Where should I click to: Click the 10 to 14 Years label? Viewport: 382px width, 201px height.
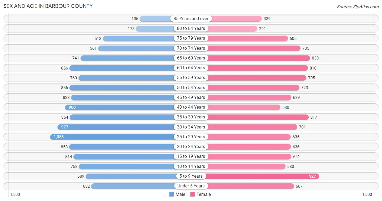[x=191, y=166]
